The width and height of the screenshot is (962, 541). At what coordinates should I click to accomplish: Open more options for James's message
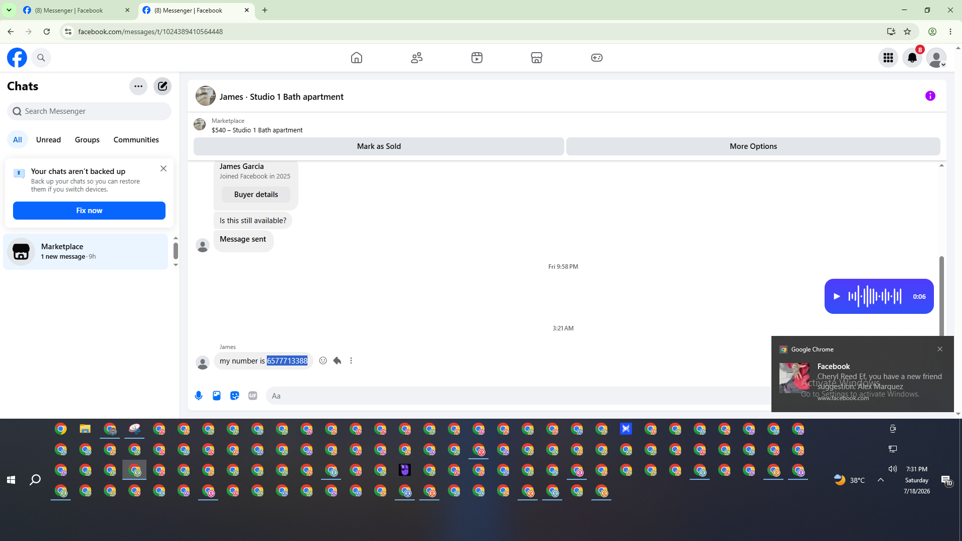(x=351, y=360)
